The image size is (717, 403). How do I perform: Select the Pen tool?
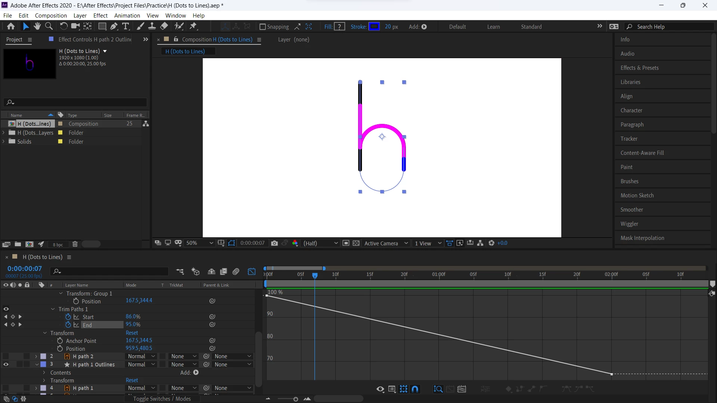click(x=114, y=26)
